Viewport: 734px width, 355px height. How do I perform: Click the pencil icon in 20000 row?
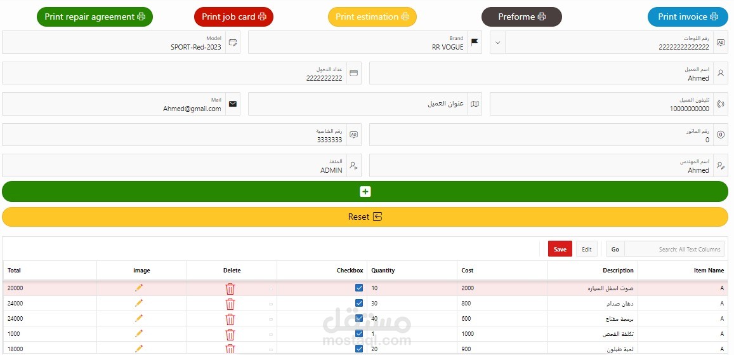138,288
